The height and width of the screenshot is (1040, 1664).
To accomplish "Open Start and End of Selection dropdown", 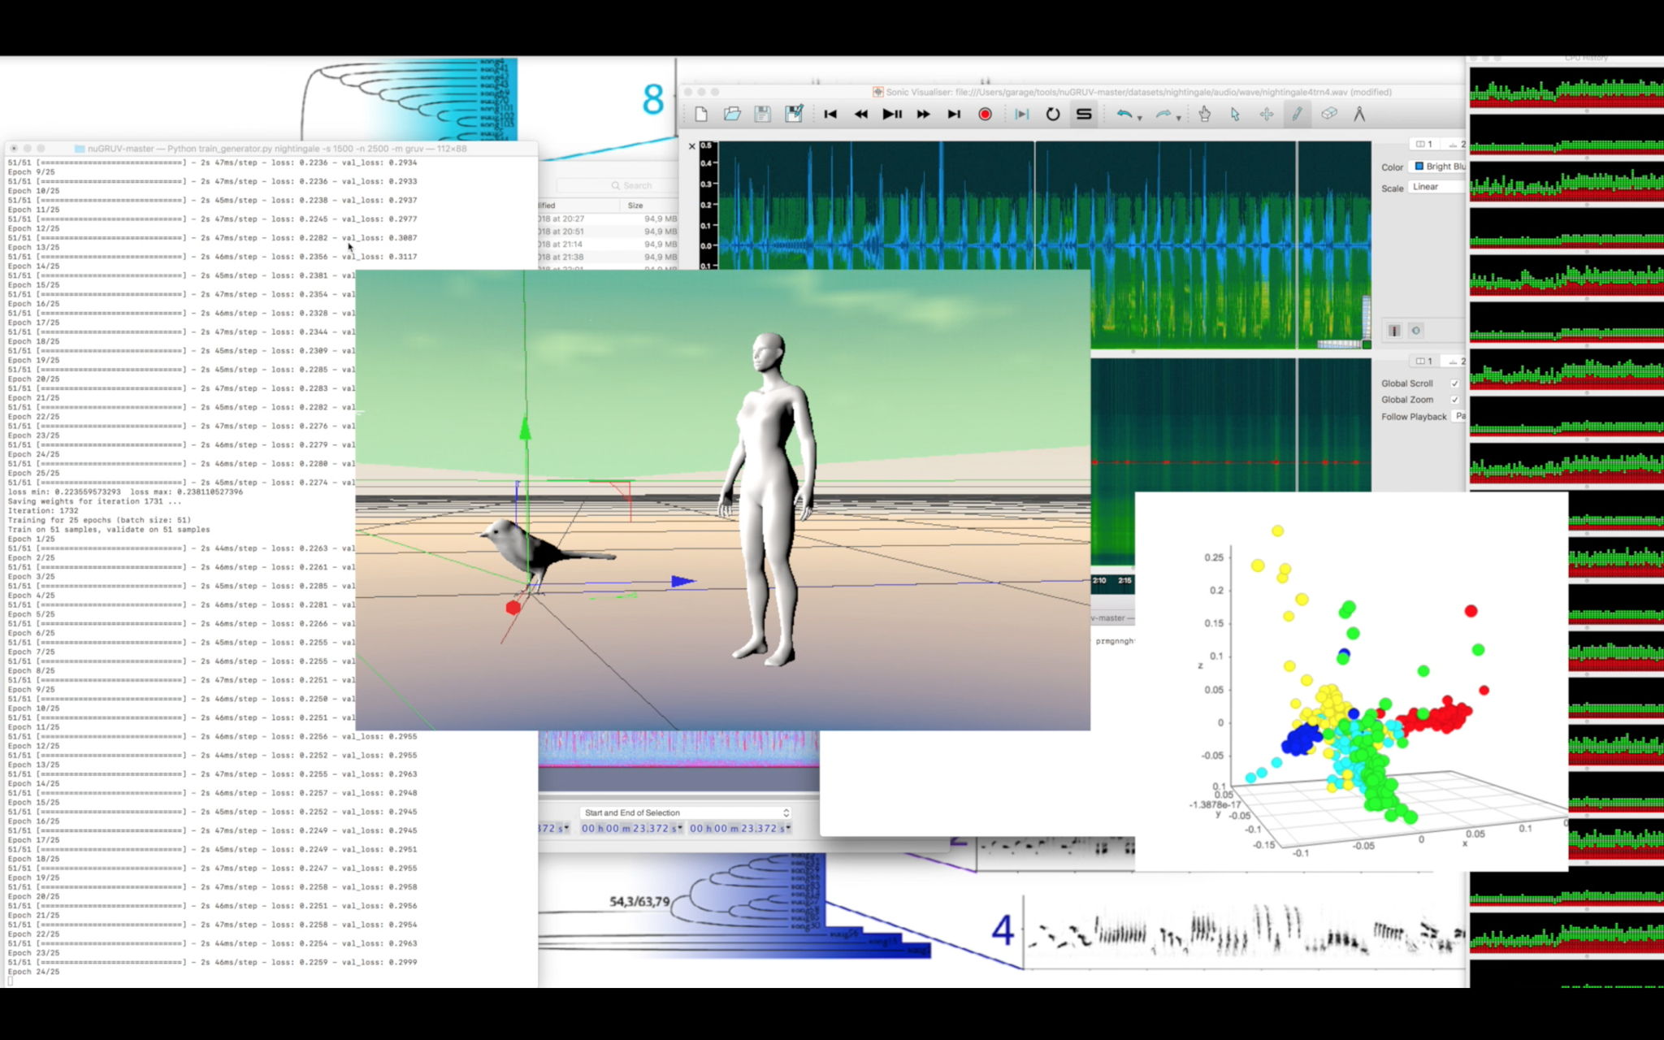I will tap(686, 812).
